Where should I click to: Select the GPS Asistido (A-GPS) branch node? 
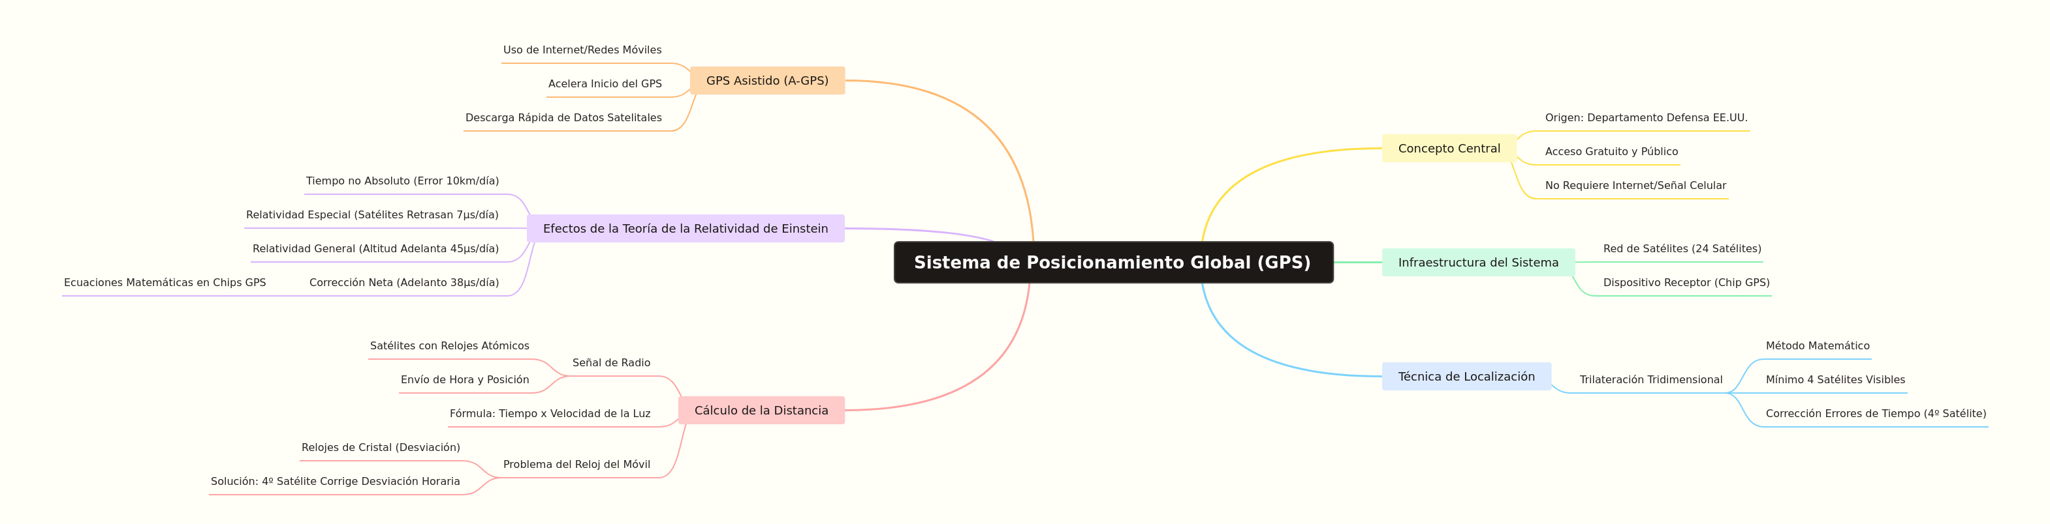point(767,80)
